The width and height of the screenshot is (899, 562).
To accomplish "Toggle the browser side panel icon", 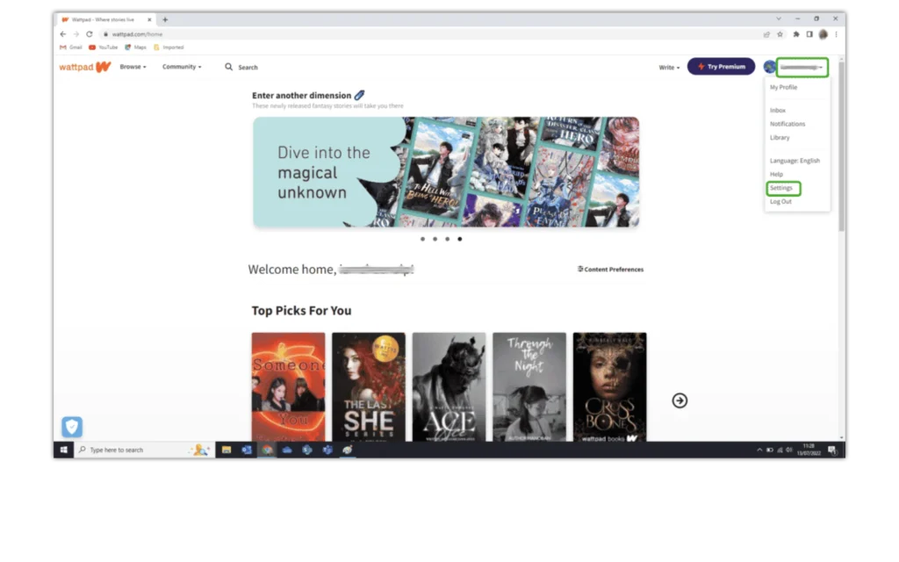I will point(809,34).
